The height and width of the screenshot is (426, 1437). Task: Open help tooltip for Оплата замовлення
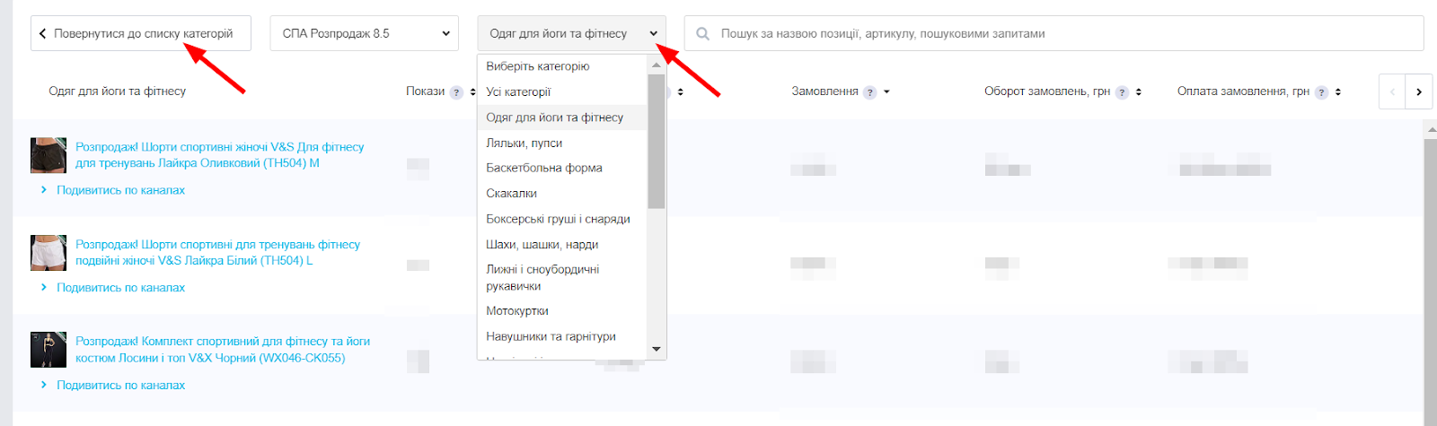[1321, 92]
